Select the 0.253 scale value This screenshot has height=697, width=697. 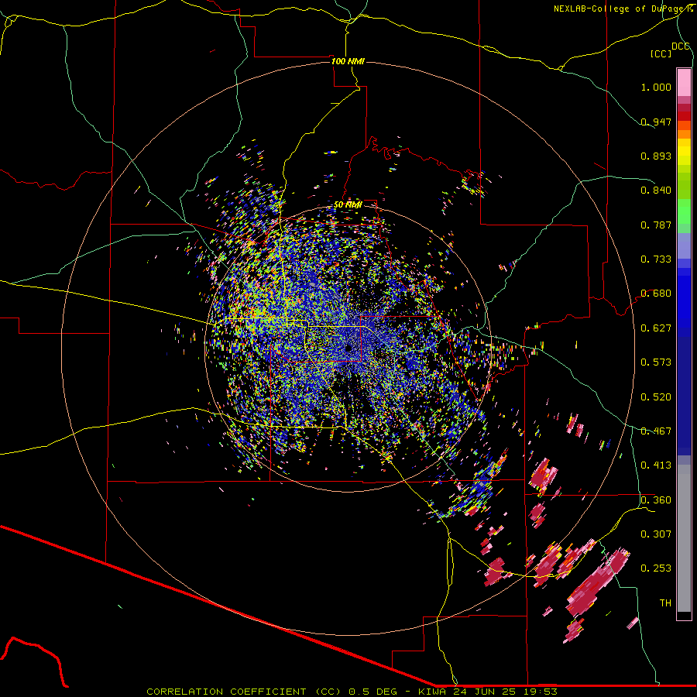pos(656,568)
